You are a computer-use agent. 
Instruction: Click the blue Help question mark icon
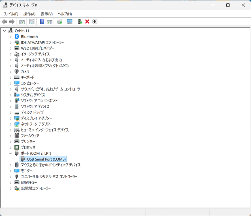42,22
